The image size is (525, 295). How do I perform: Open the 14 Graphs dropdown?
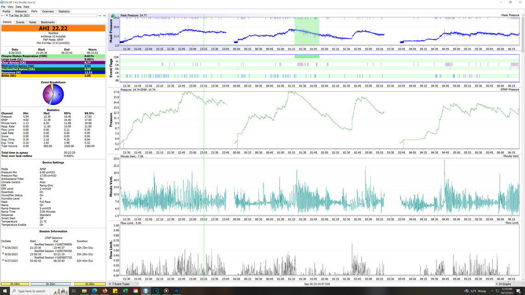(x=509, y=284)
